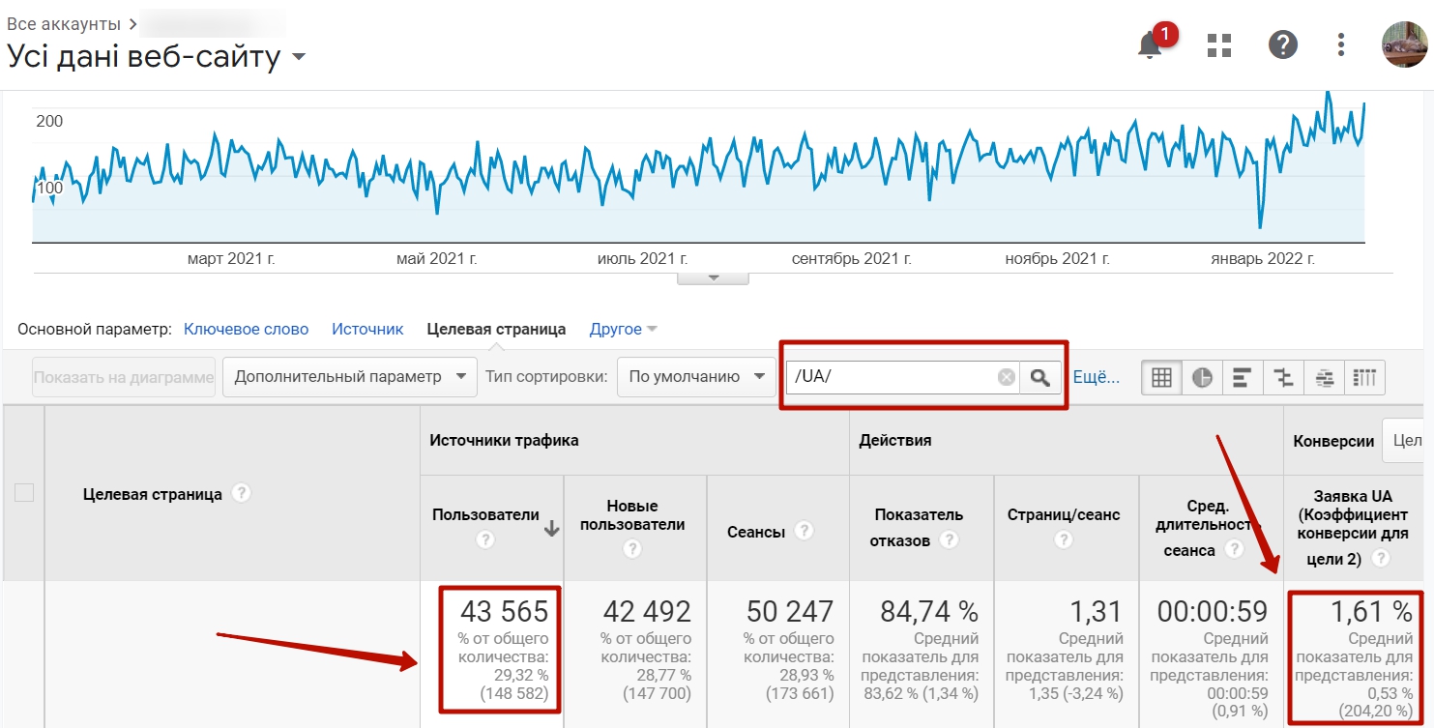Tick the select-all checkbox in table header
Screen dimensions: 1434x728
pos(24,493)
